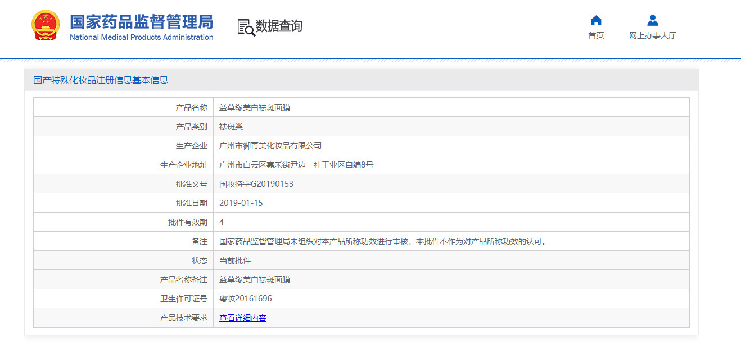The width and height of the screenshot is (741, 347).
Task: Click the 状态 field label
Action: (200, 260)
